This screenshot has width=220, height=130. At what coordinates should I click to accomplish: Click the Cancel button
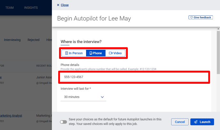pos(180,122)
